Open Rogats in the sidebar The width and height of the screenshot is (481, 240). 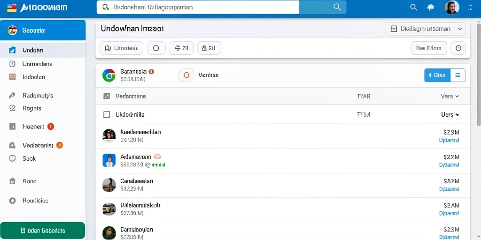coord(31,108)
